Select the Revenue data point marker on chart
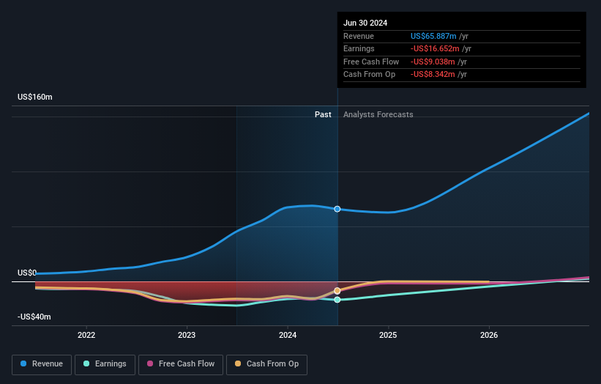The image size is (601, 384). [x=337, y=209]
